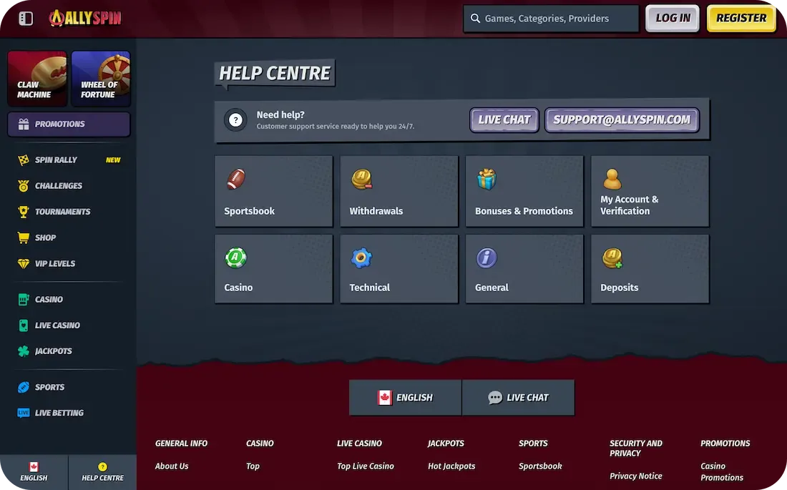
Task: Click the AllySpin logo
Action: pos(85,18)
